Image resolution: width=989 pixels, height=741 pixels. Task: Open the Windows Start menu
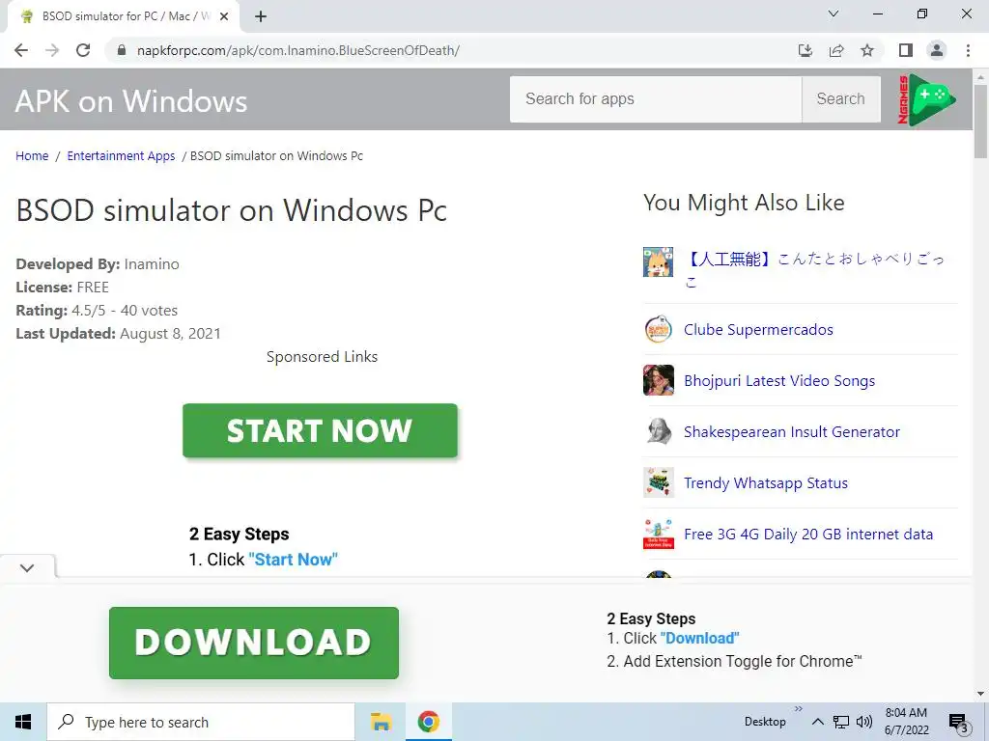[x=23, y=722]
